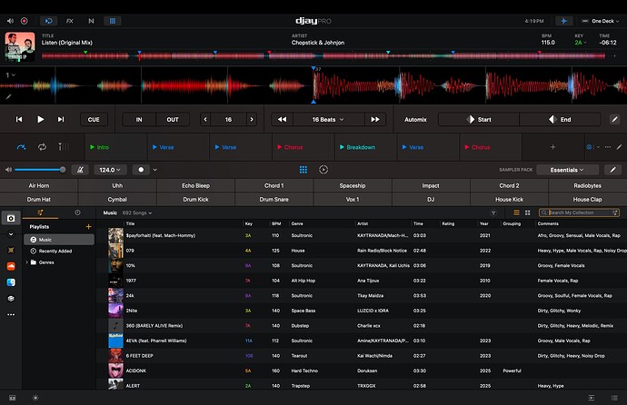Viewport: 627px width, 405px height.
Task: Click the blue jump arrow icon in cue row
Action: (21, 147)
